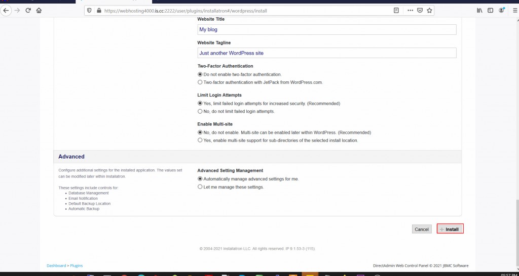The height and width of the screenshot is (276, 519).
Task: Choose Automatically manage advanced settings for me
Action: pos(200,179)
